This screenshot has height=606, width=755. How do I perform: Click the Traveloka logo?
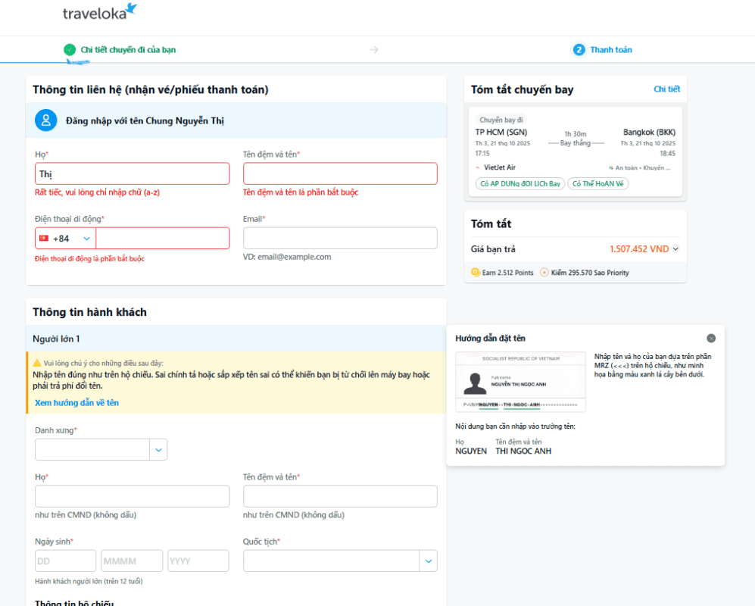[x=100, y=12]
